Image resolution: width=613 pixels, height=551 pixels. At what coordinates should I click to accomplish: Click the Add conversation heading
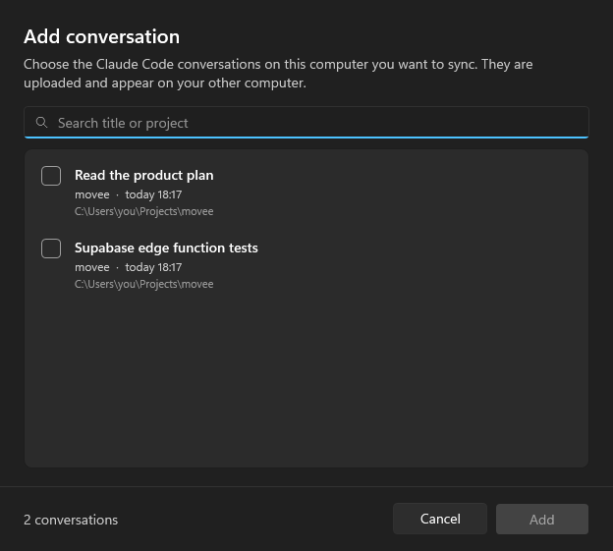point(101,36)
